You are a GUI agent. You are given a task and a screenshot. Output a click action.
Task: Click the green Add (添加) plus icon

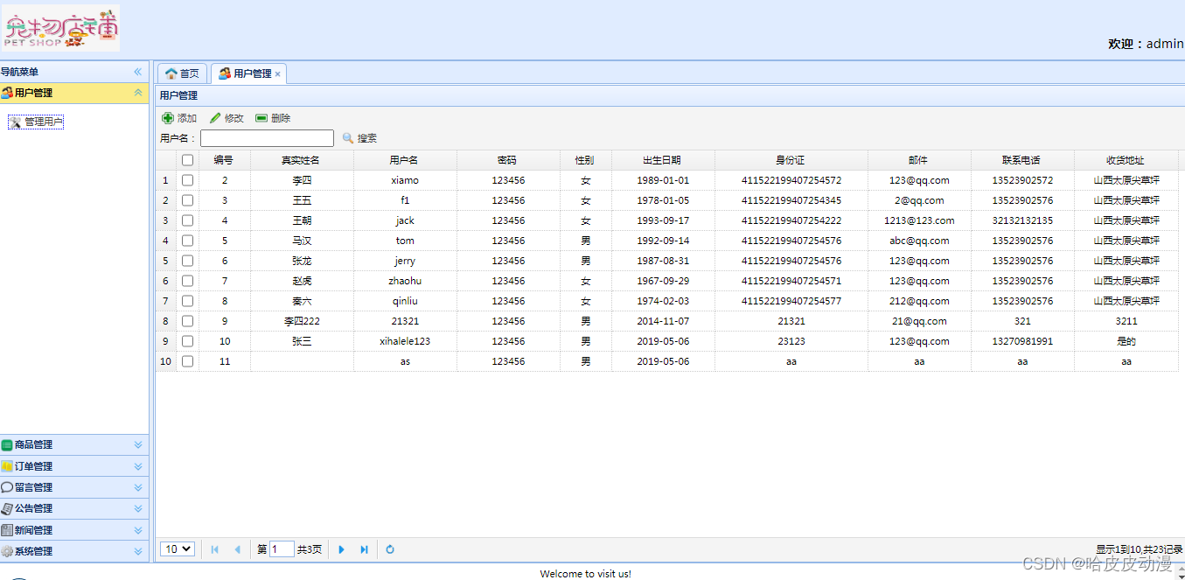coord(168,118)
